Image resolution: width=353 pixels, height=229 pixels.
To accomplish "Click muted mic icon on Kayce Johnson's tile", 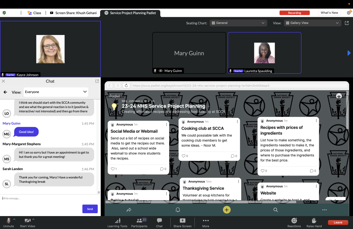I will tap(3, 75).
